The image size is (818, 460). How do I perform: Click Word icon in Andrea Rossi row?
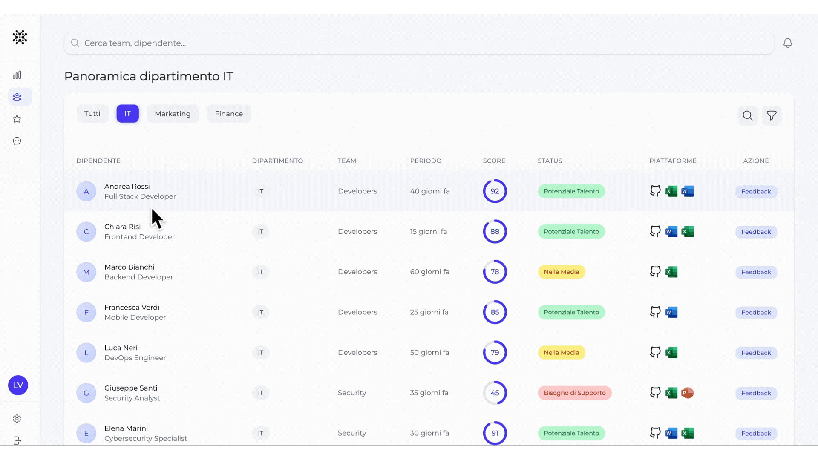[688, 191]
